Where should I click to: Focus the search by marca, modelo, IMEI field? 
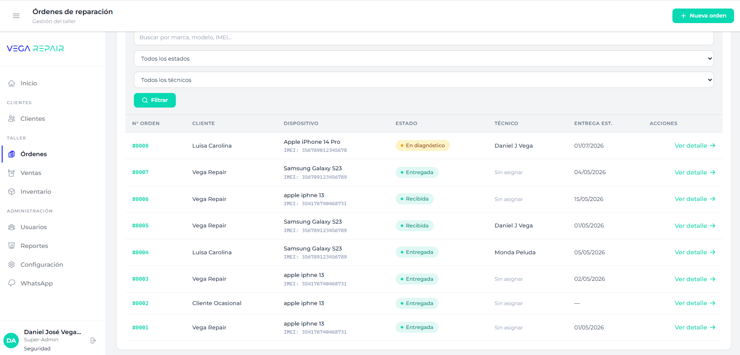coord(423,38)
